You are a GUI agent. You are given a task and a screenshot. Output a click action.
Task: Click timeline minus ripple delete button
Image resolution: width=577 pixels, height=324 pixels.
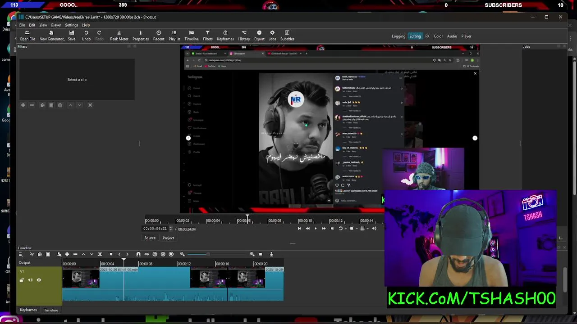(x=75, y=254)
